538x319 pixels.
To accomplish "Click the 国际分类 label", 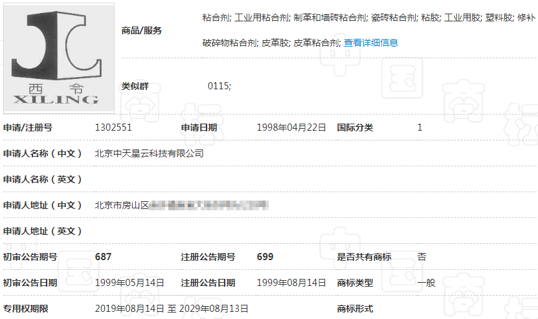I will point(355,127).
